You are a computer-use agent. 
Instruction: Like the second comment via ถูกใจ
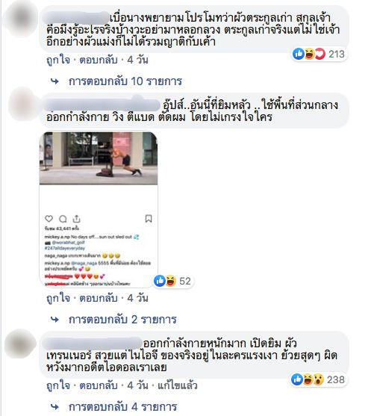(58, 298)
